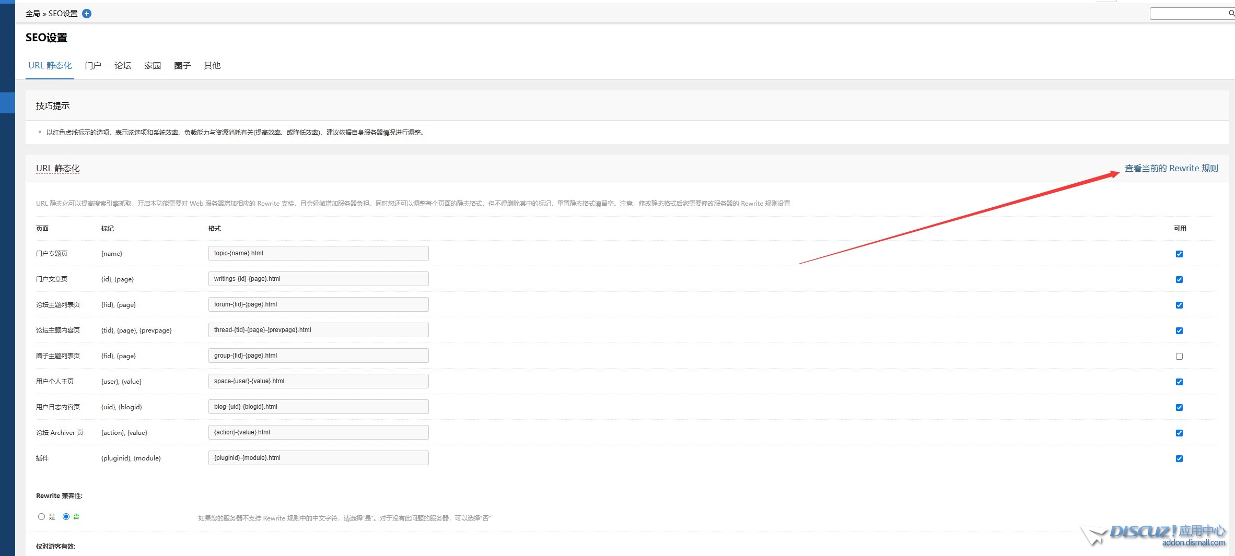Click the blue plus icon beside SEO设置 breadcrumb
Screen dimensions: 1235x556
(x=87, y=14)
